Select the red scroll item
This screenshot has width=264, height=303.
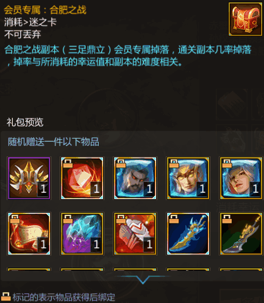(x=29, y=234)
